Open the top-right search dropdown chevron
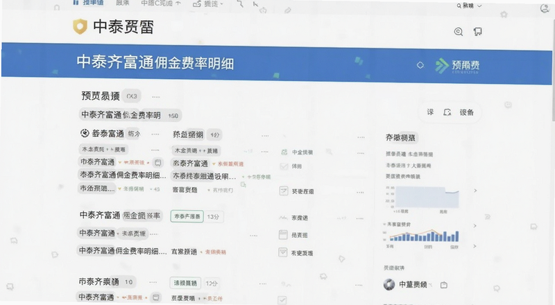 (x=479, y=6)
